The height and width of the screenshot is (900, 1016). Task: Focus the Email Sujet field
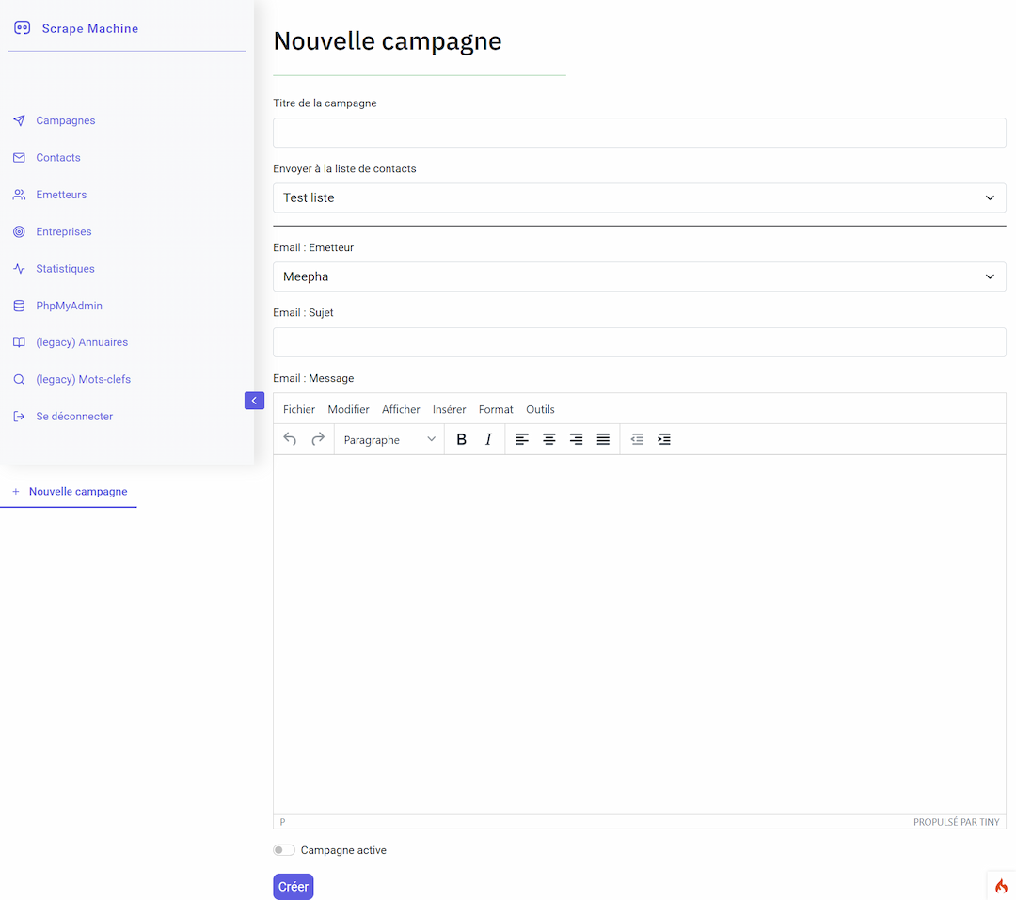[x=640, y=342]
